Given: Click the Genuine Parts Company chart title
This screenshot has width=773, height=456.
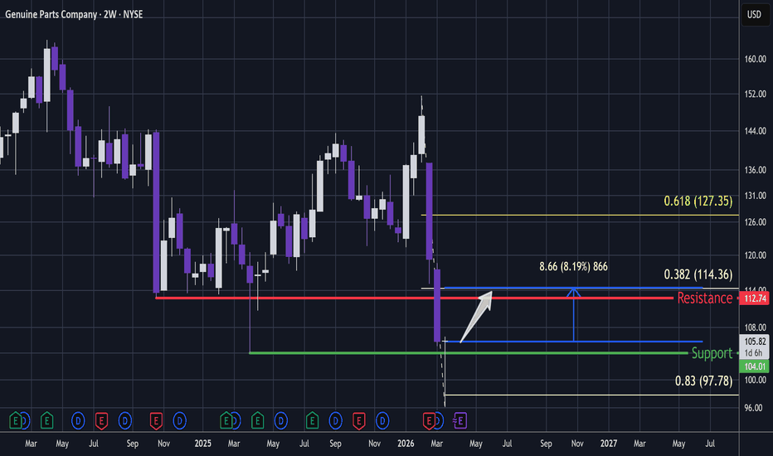Looking at the screenshot, I should [74, 14].
